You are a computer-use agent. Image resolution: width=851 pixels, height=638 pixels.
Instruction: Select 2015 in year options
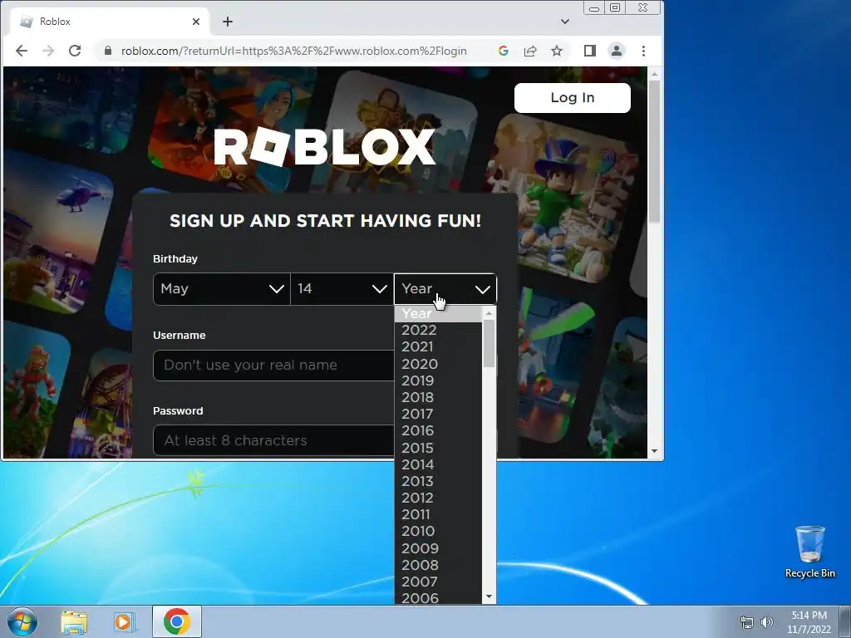tap(438, 448)
